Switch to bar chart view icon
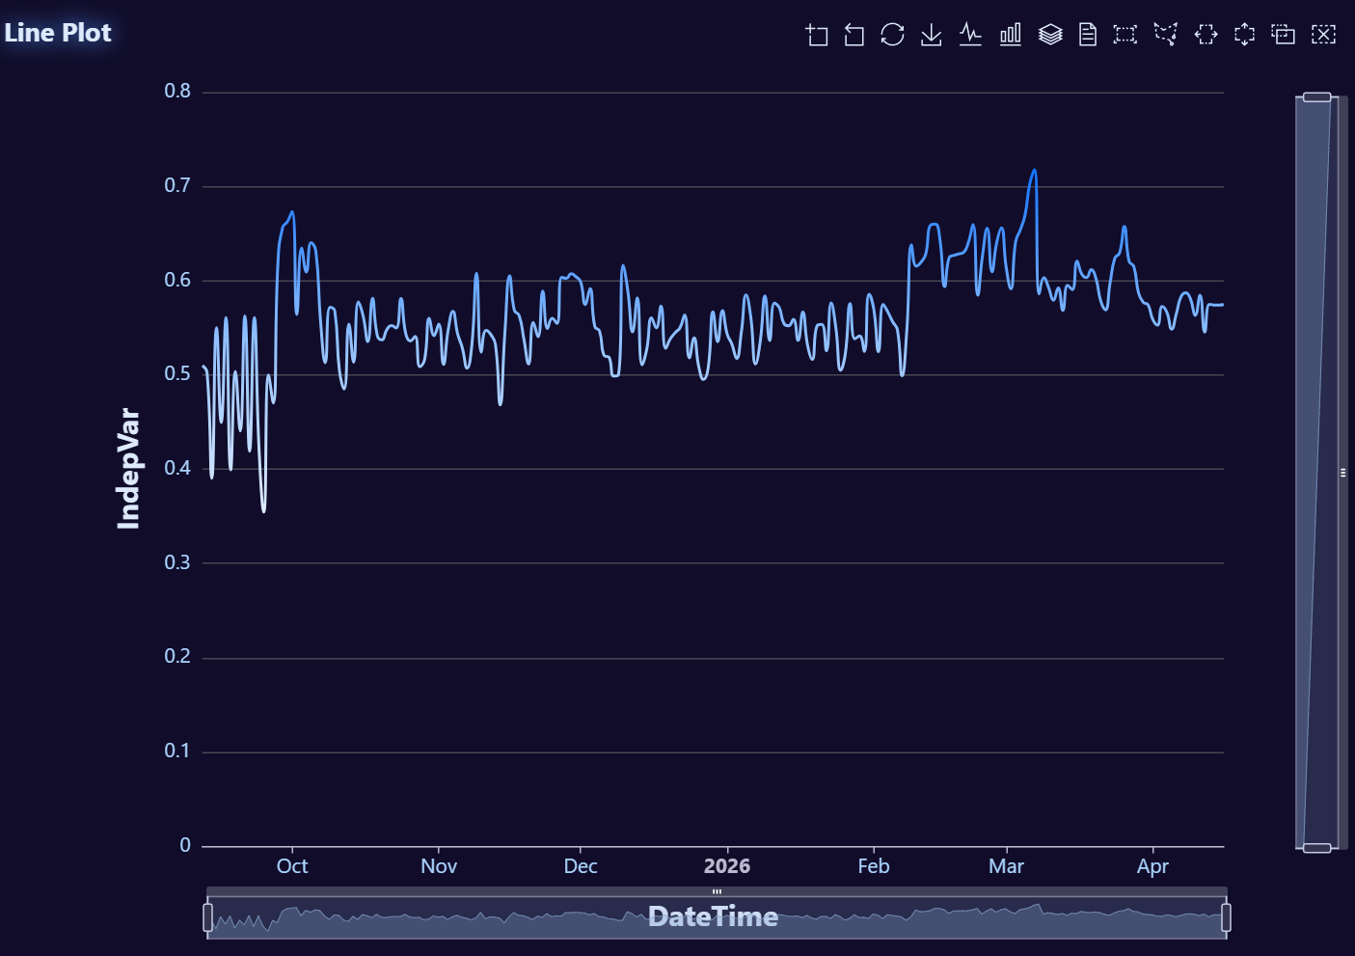The width and height of the screenshot is (1355, 956). pos(1010,36)
